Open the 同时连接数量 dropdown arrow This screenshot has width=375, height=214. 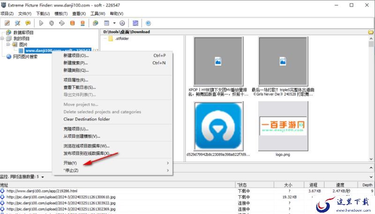click(43, 177)
